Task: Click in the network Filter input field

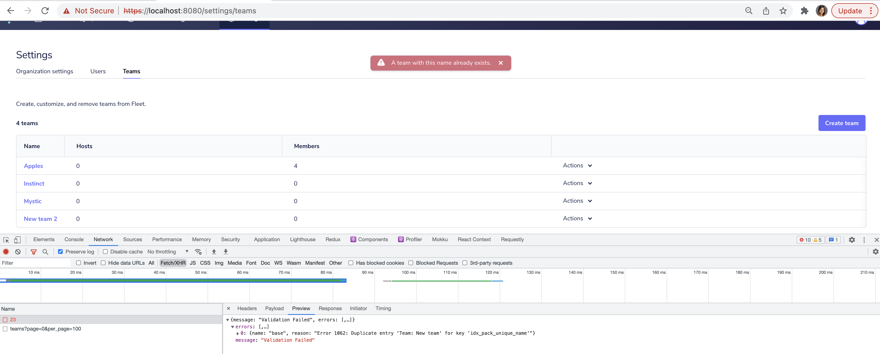Action: pos(36,263)
